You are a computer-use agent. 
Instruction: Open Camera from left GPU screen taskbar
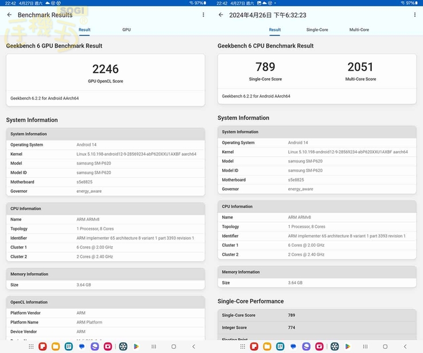[x=108, y=346]
